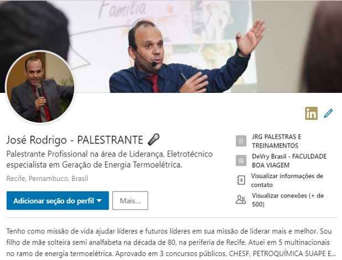Open the Mais... menu button

pos(130,200)
